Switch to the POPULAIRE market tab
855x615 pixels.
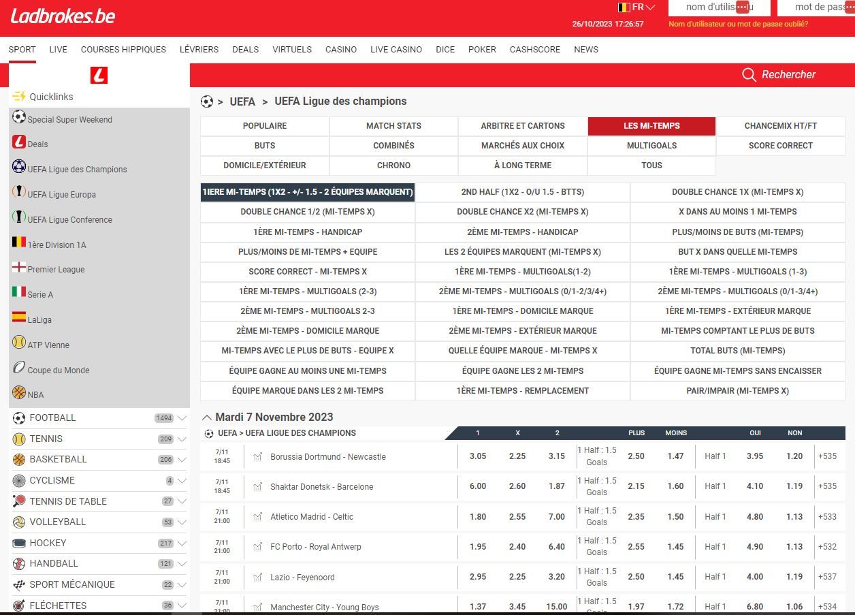tap(265, 126)
